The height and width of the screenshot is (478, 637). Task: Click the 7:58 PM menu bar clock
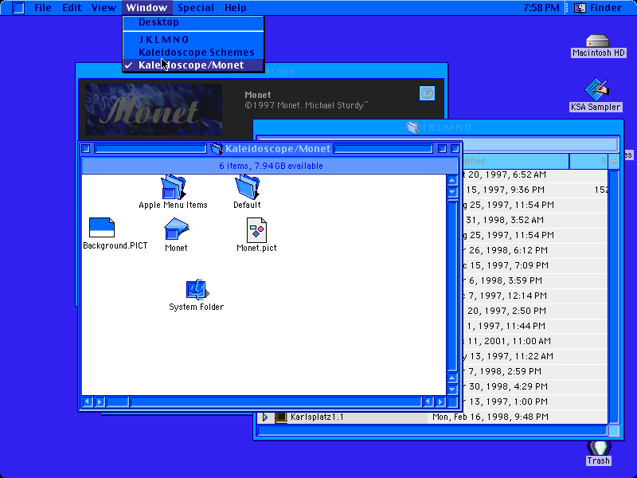(x=541, y=8)
